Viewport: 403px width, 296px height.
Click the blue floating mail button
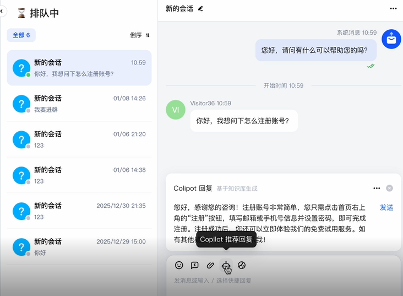click(x=391, y=39)
